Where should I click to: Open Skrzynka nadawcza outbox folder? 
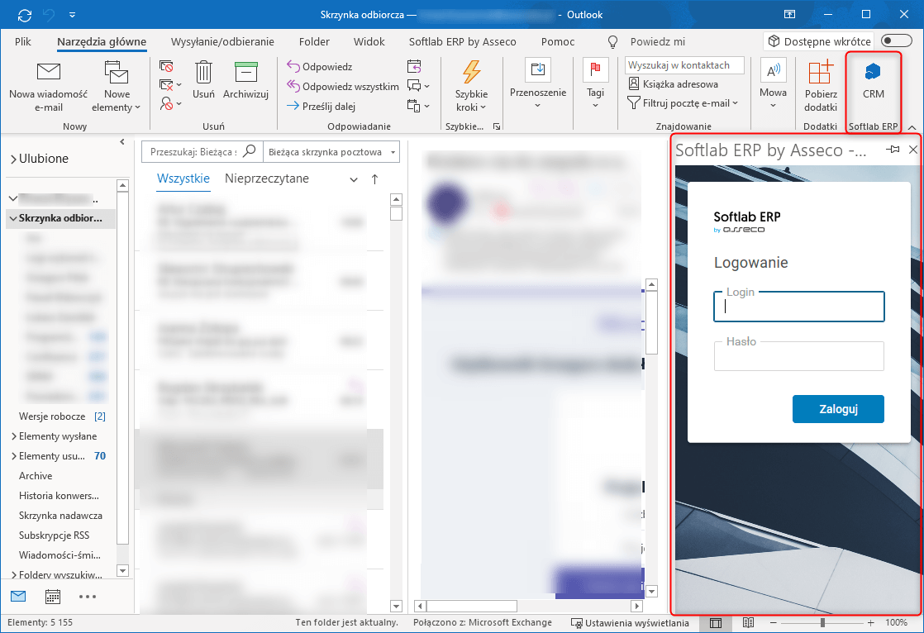[x=60, y=515]
